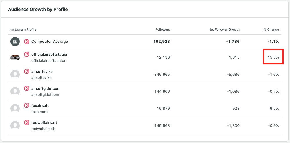Click Instagram icon beside foxairsoft
The width and height of the screenshot is (290, 143).
pos(27,105)
